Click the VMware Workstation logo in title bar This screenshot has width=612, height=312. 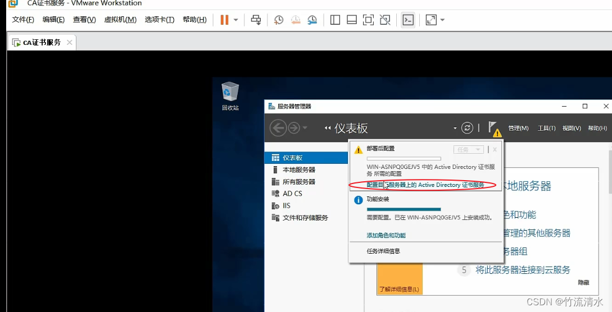[x=13, y=3]
